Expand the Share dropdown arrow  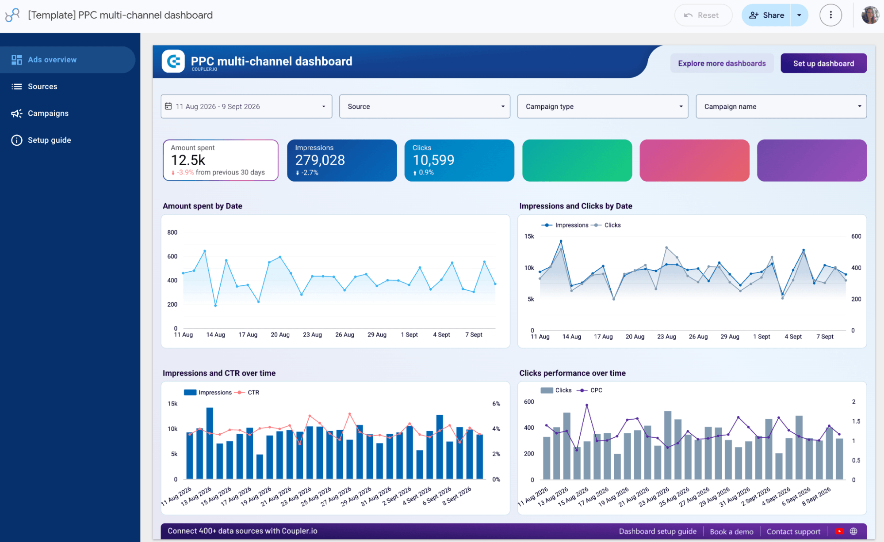[x=799, y=15]
